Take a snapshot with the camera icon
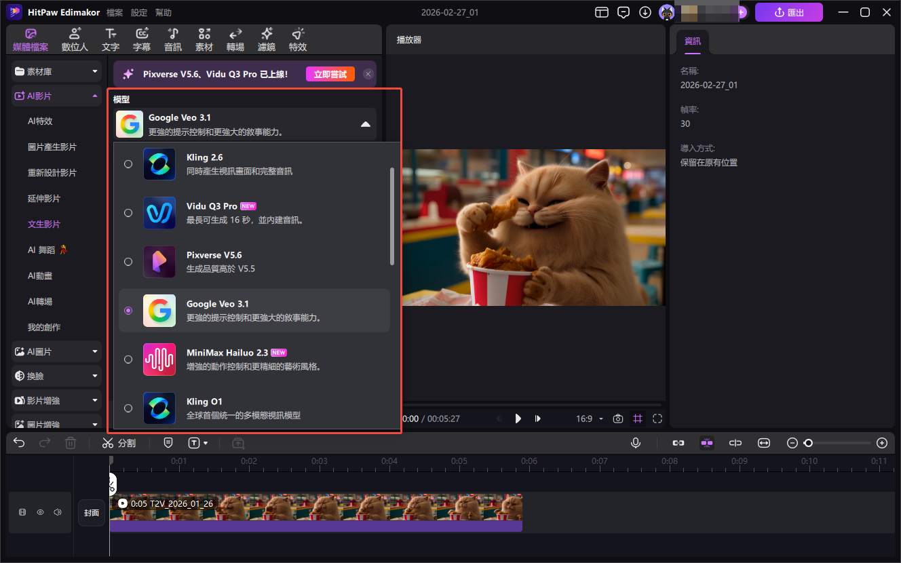901x563 pixels. (x=617, y=419)
